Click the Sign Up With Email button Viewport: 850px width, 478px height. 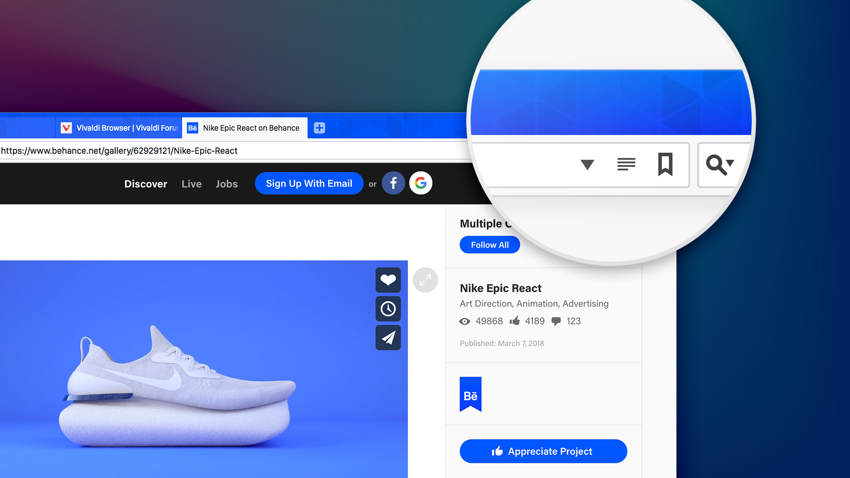click(x=309, y=183)
